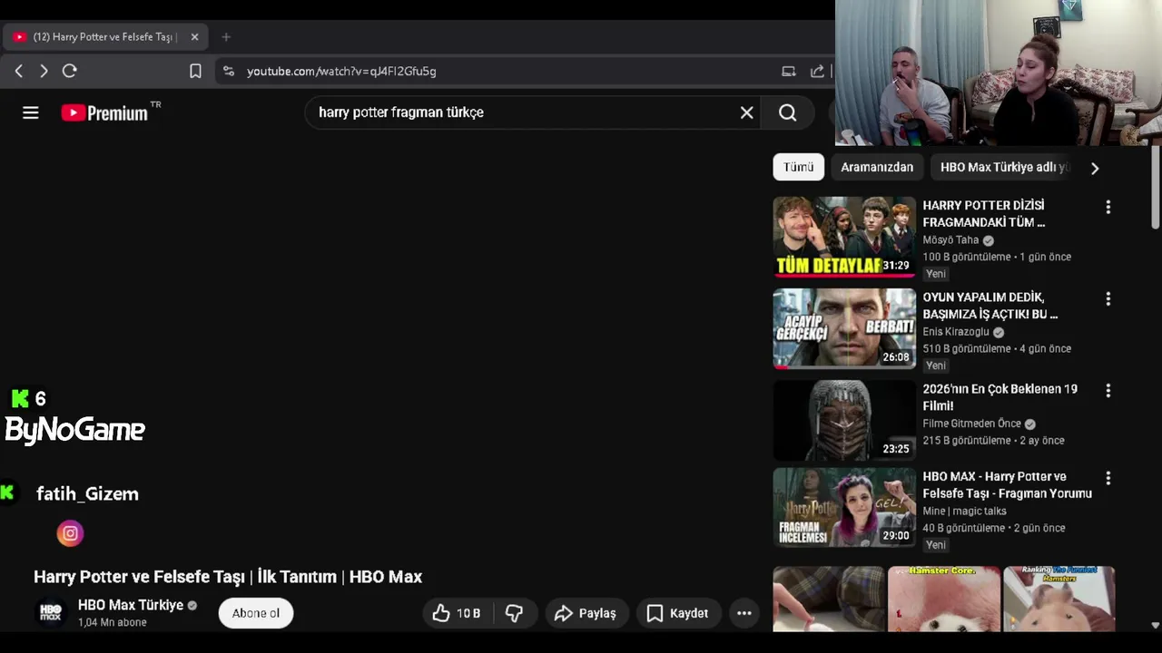
Task: Open HBO MAX Felsefe Taşı Fragman Yorumu title
Action: click(x=1007, y=484)
